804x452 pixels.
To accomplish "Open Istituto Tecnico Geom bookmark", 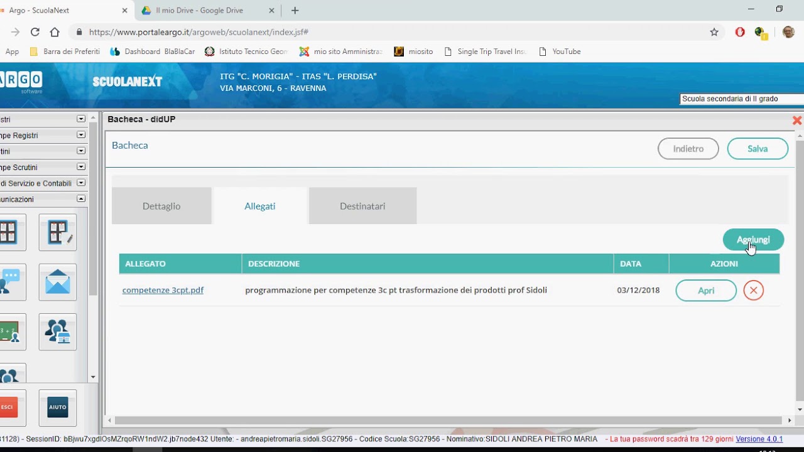I will [x=247, y=51].
